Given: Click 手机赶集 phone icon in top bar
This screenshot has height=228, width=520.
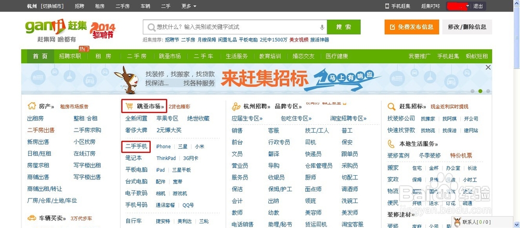Looking at the screenshot, I should tap(387, 6).
